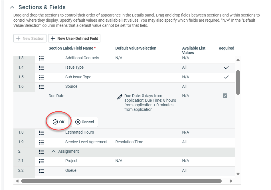
Task: Click the drag handle icon for Additional Contacts
Action: tap(41, 58)
